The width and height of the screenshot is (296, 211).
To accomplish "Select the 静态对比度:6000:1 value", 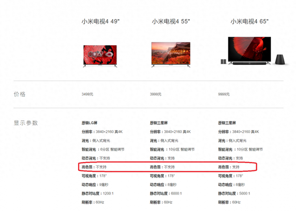I will [x=166, y=193].
